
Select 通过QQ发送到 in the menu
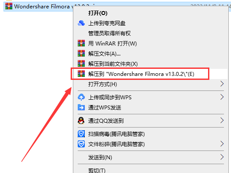pyautogui.click(x=106, y=121)
